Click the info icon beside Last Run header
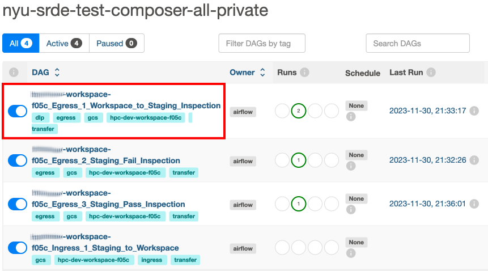Image resolution: width=488 pixels, height=271 pixels. tap(431, 73)
